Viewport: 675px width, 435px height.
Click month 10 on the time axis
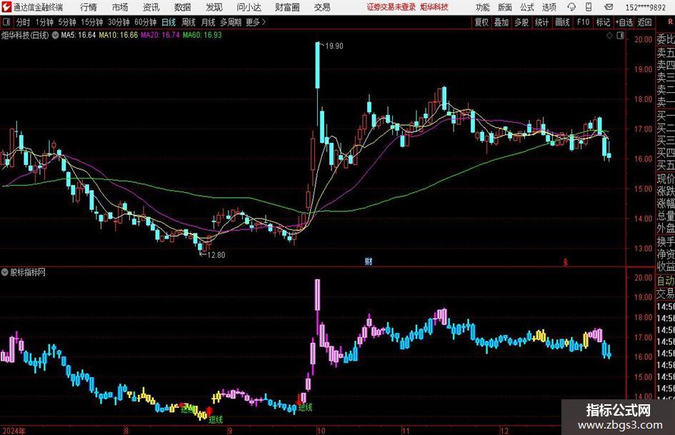[321, 431]
